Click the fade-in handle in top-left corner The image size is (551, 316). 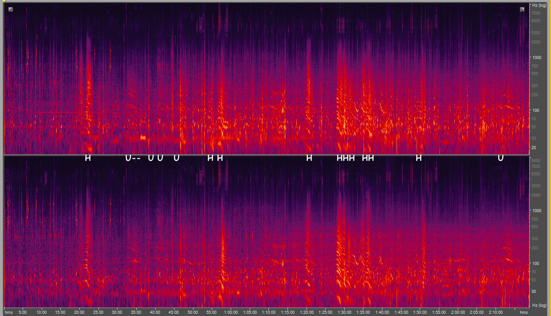pyautogui.click(x=11, y=9)
